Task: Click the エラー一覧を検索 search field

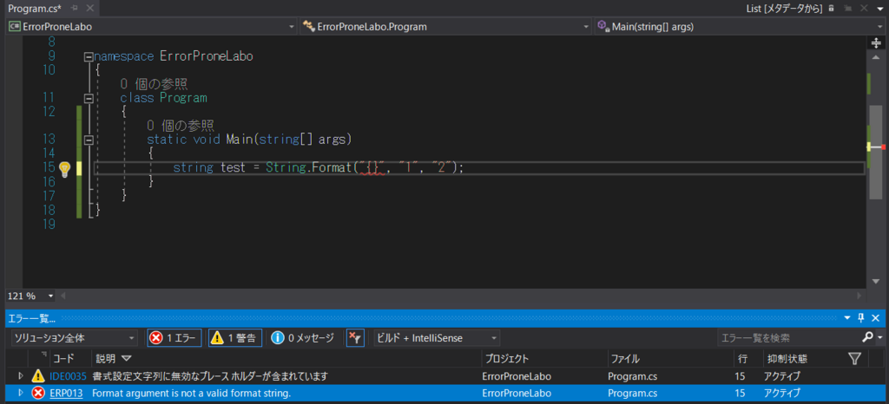Action: pos(787,338)
